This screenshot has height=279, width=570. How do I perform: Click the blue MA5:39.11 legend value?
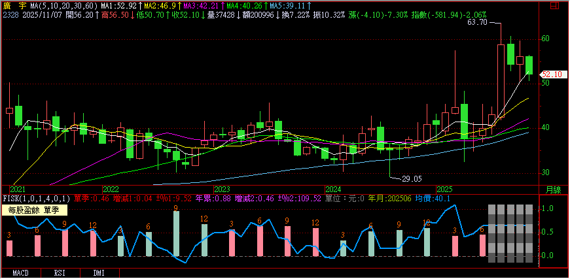pyautogui.click(x=291, y=5)
